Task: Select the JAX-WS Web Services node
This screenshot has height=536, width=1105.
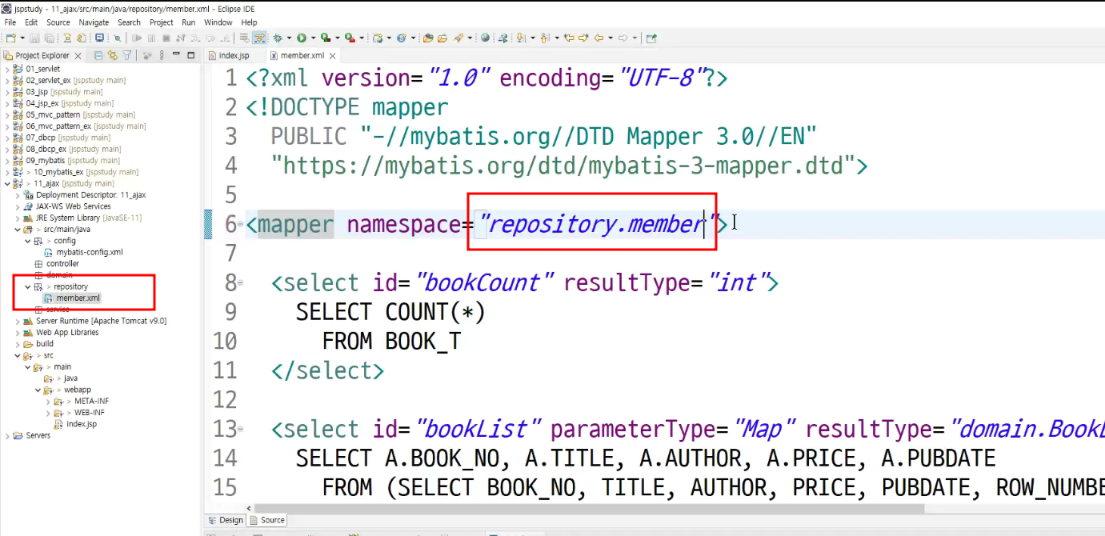Action: point(73,206)
